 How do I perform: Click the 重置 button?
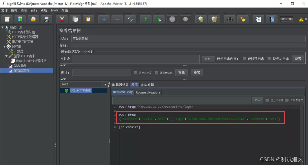(x=197, y=73)
